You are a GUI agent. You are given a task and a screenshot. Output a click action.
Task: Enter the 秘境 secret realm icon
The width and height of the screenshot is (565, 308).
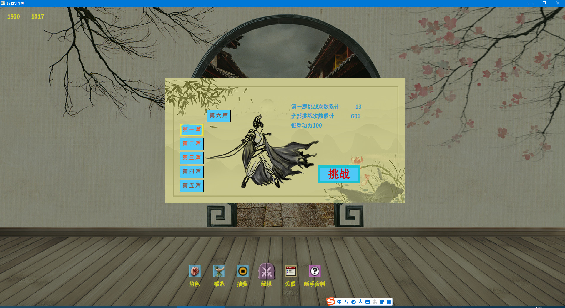point(267,271)
